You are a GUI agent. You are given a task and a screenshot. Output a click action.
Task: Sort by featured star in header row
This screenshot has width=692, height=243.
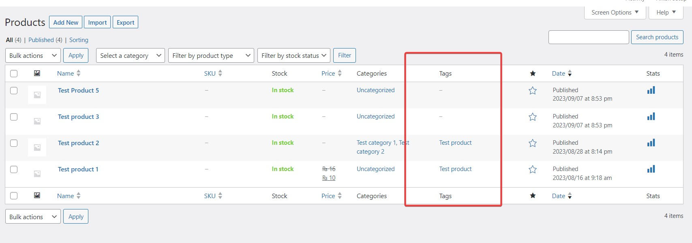point(533,73)
